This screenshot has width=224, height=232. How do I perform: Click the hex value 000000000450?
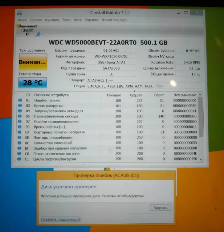tap(185, 159)
